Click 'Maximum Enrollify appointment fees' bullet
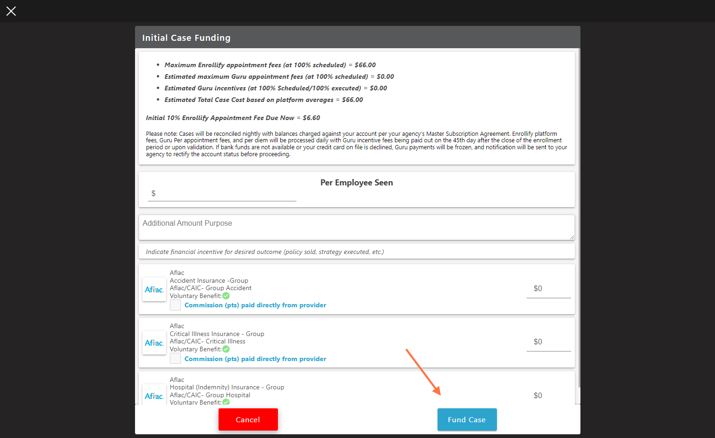The width and height of the screenshot is (715, 438). [270, 65]
